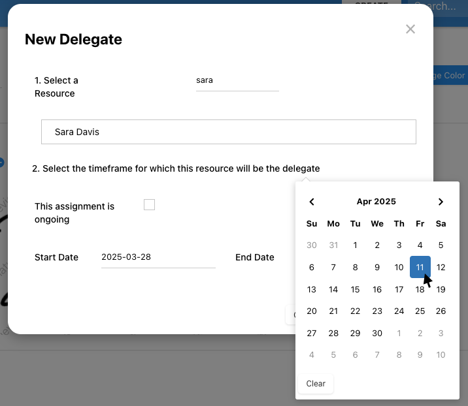Viewport: 468px width, 406px height.
Task: Select April 11 in the calendar
Action: tap(420, 267)
